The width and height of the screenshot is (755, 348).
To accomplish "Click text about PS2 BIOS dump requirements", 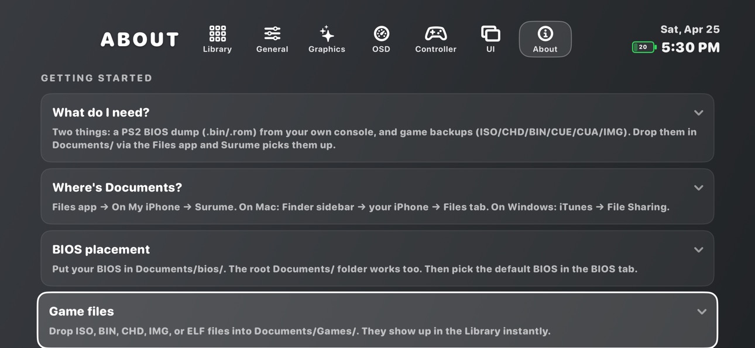I will click(374, 138).
